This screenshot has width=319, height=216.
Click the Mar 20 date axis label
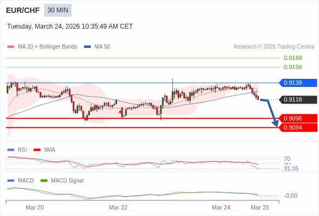[35, 207]
